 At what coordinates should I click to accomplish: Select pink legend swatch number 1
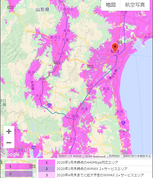(x=47, y=163)
